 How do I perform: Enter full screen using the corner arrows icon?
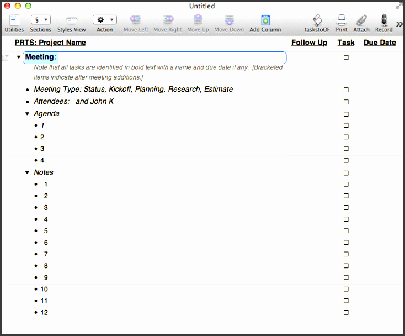click(399, 6)
